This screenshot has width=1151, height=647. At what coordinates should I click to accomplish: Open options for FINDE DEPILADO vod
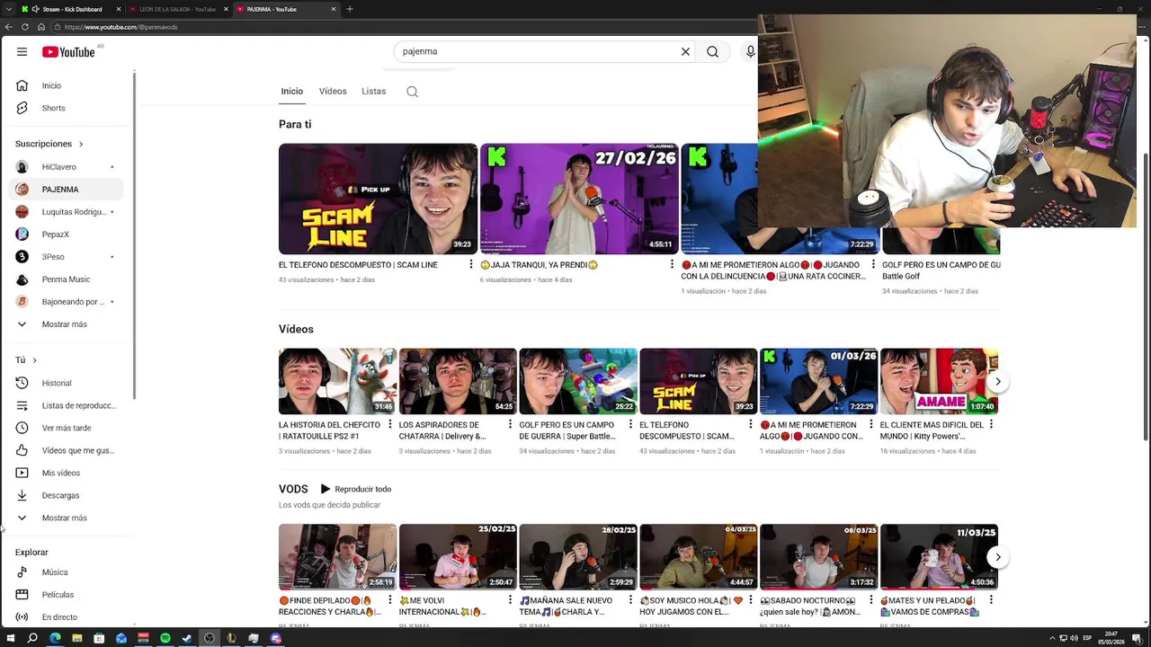click(x=390, y=600)
